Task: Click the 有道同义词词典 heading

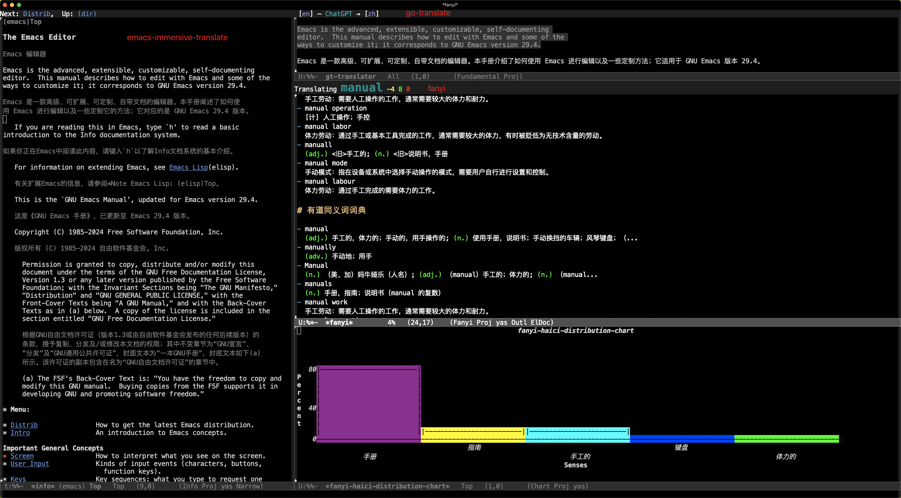Action: pos(336,210)
